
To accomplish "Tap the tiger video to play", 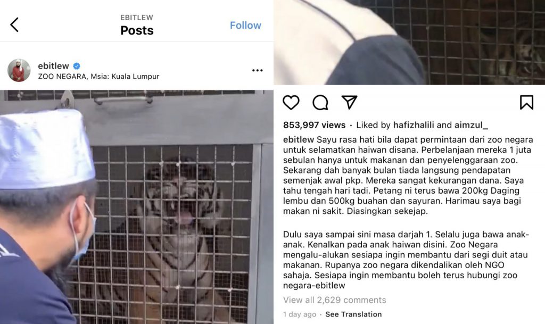I will click(x=137, y=207).
